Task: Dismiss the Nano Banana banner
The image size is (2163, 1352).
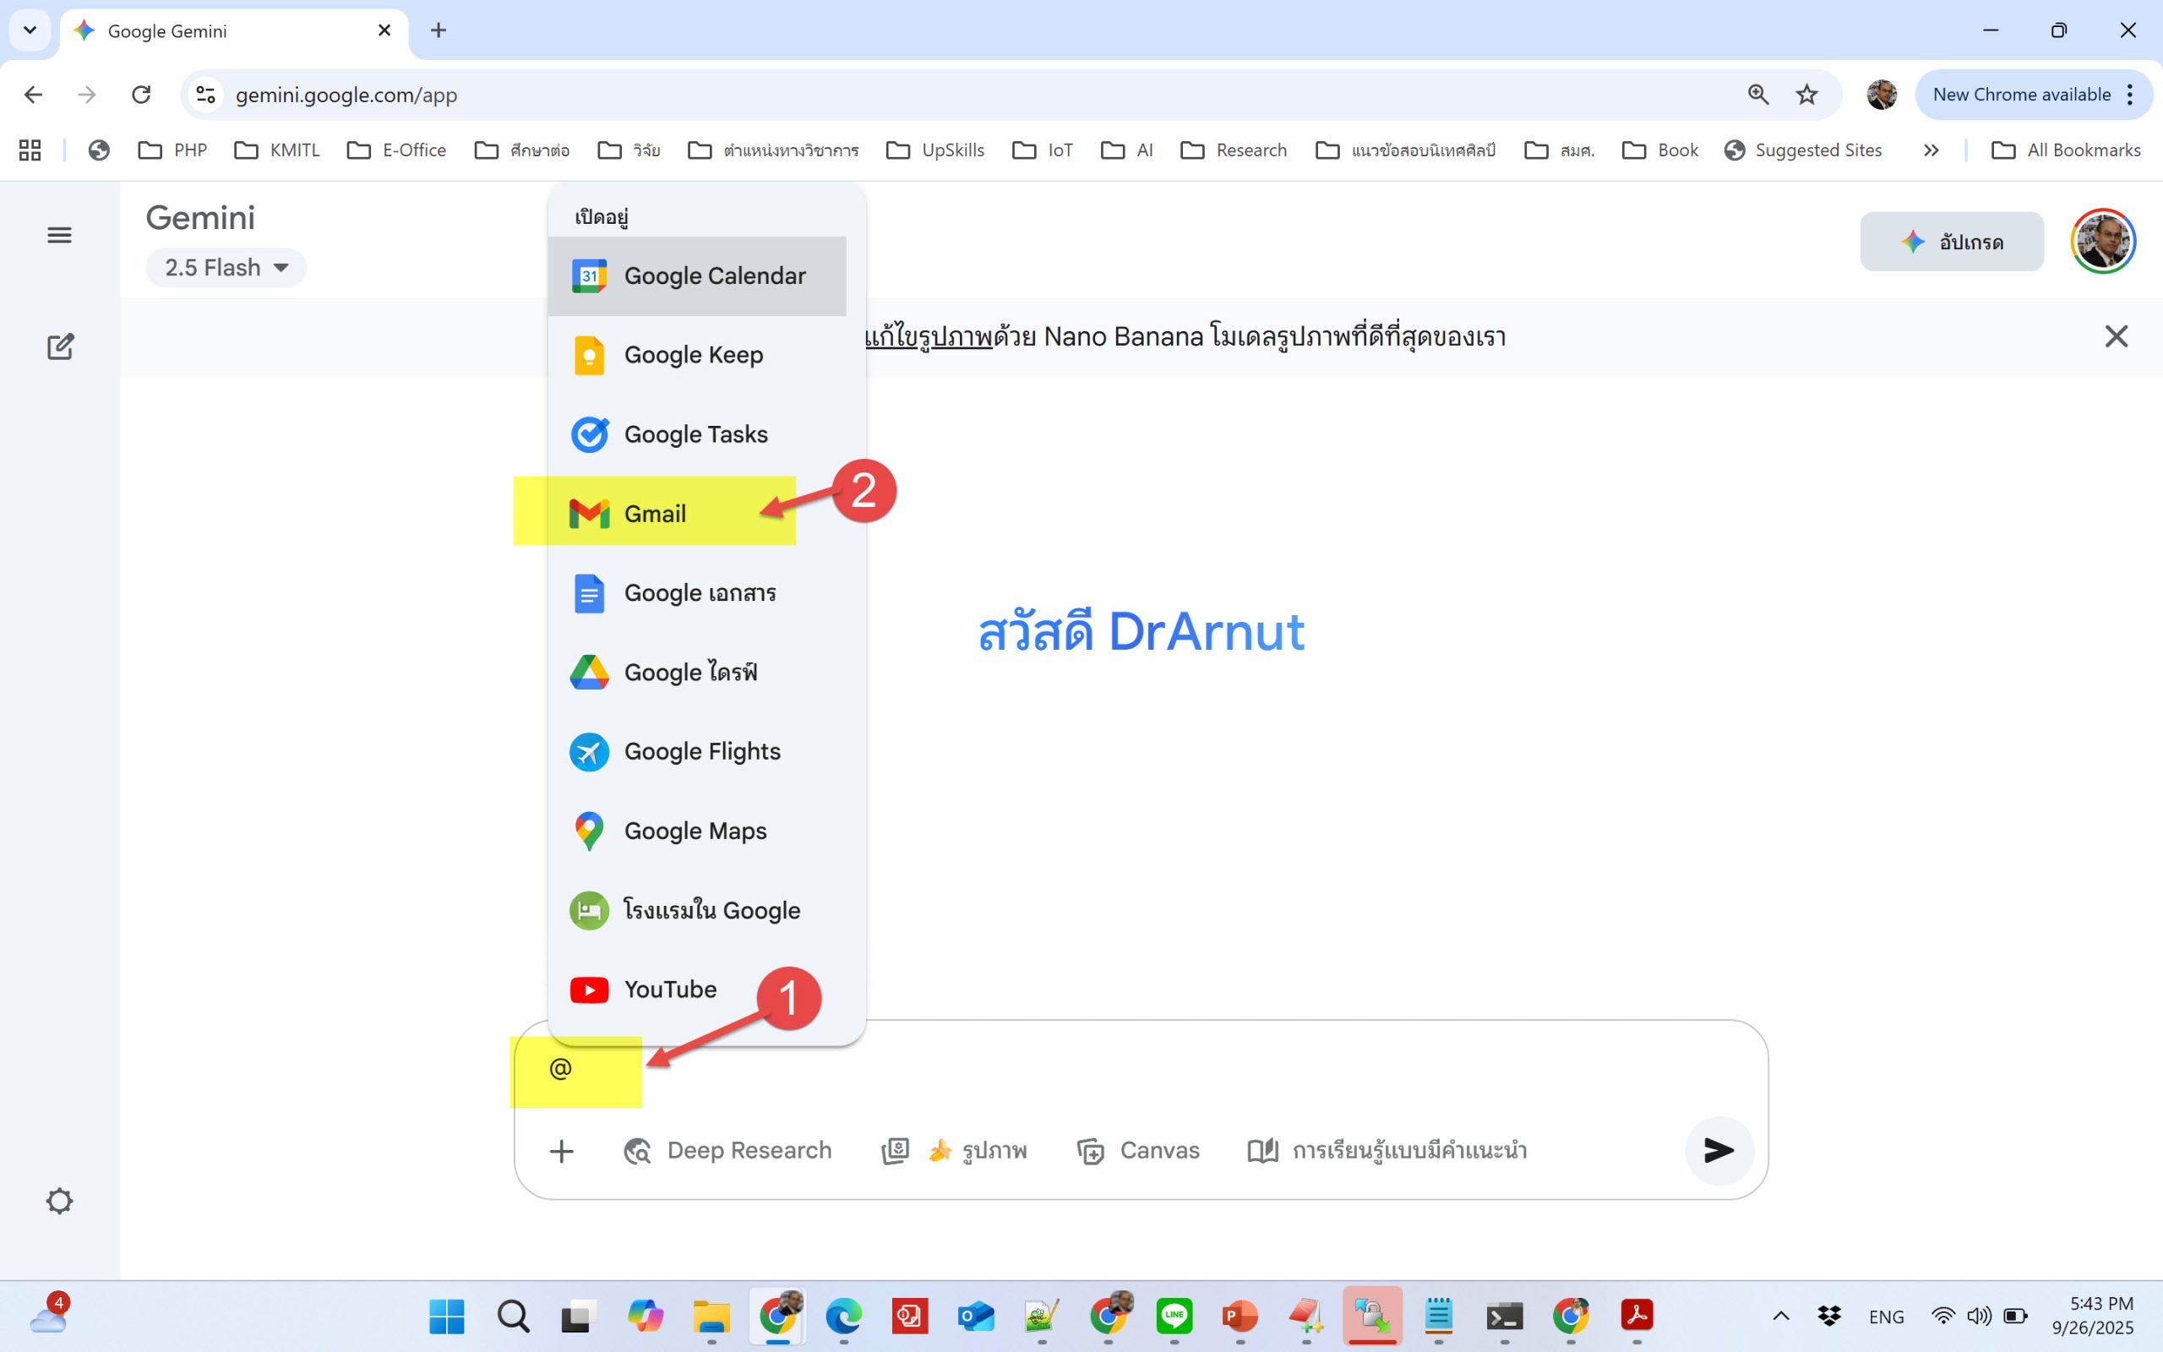Action: point(2116,336)
